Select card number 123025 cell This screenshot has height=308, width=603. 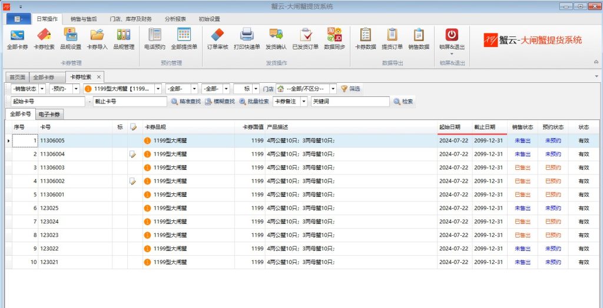75,208
